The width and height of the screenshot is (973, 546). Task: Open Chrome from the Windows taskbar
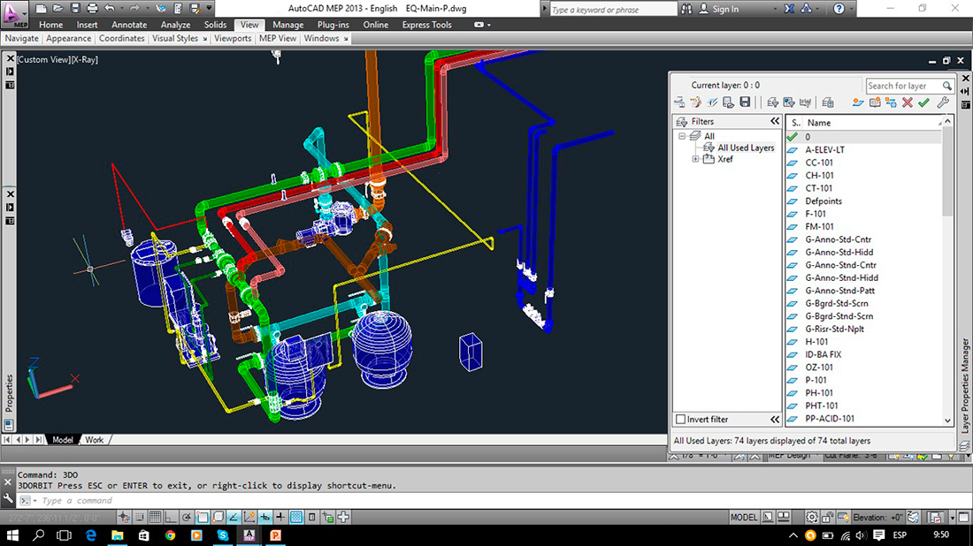coord(170,535)
